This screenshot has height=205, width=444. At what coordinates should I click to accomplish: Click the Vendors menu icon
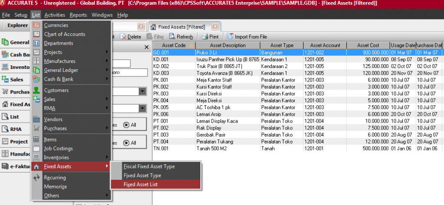36,120
